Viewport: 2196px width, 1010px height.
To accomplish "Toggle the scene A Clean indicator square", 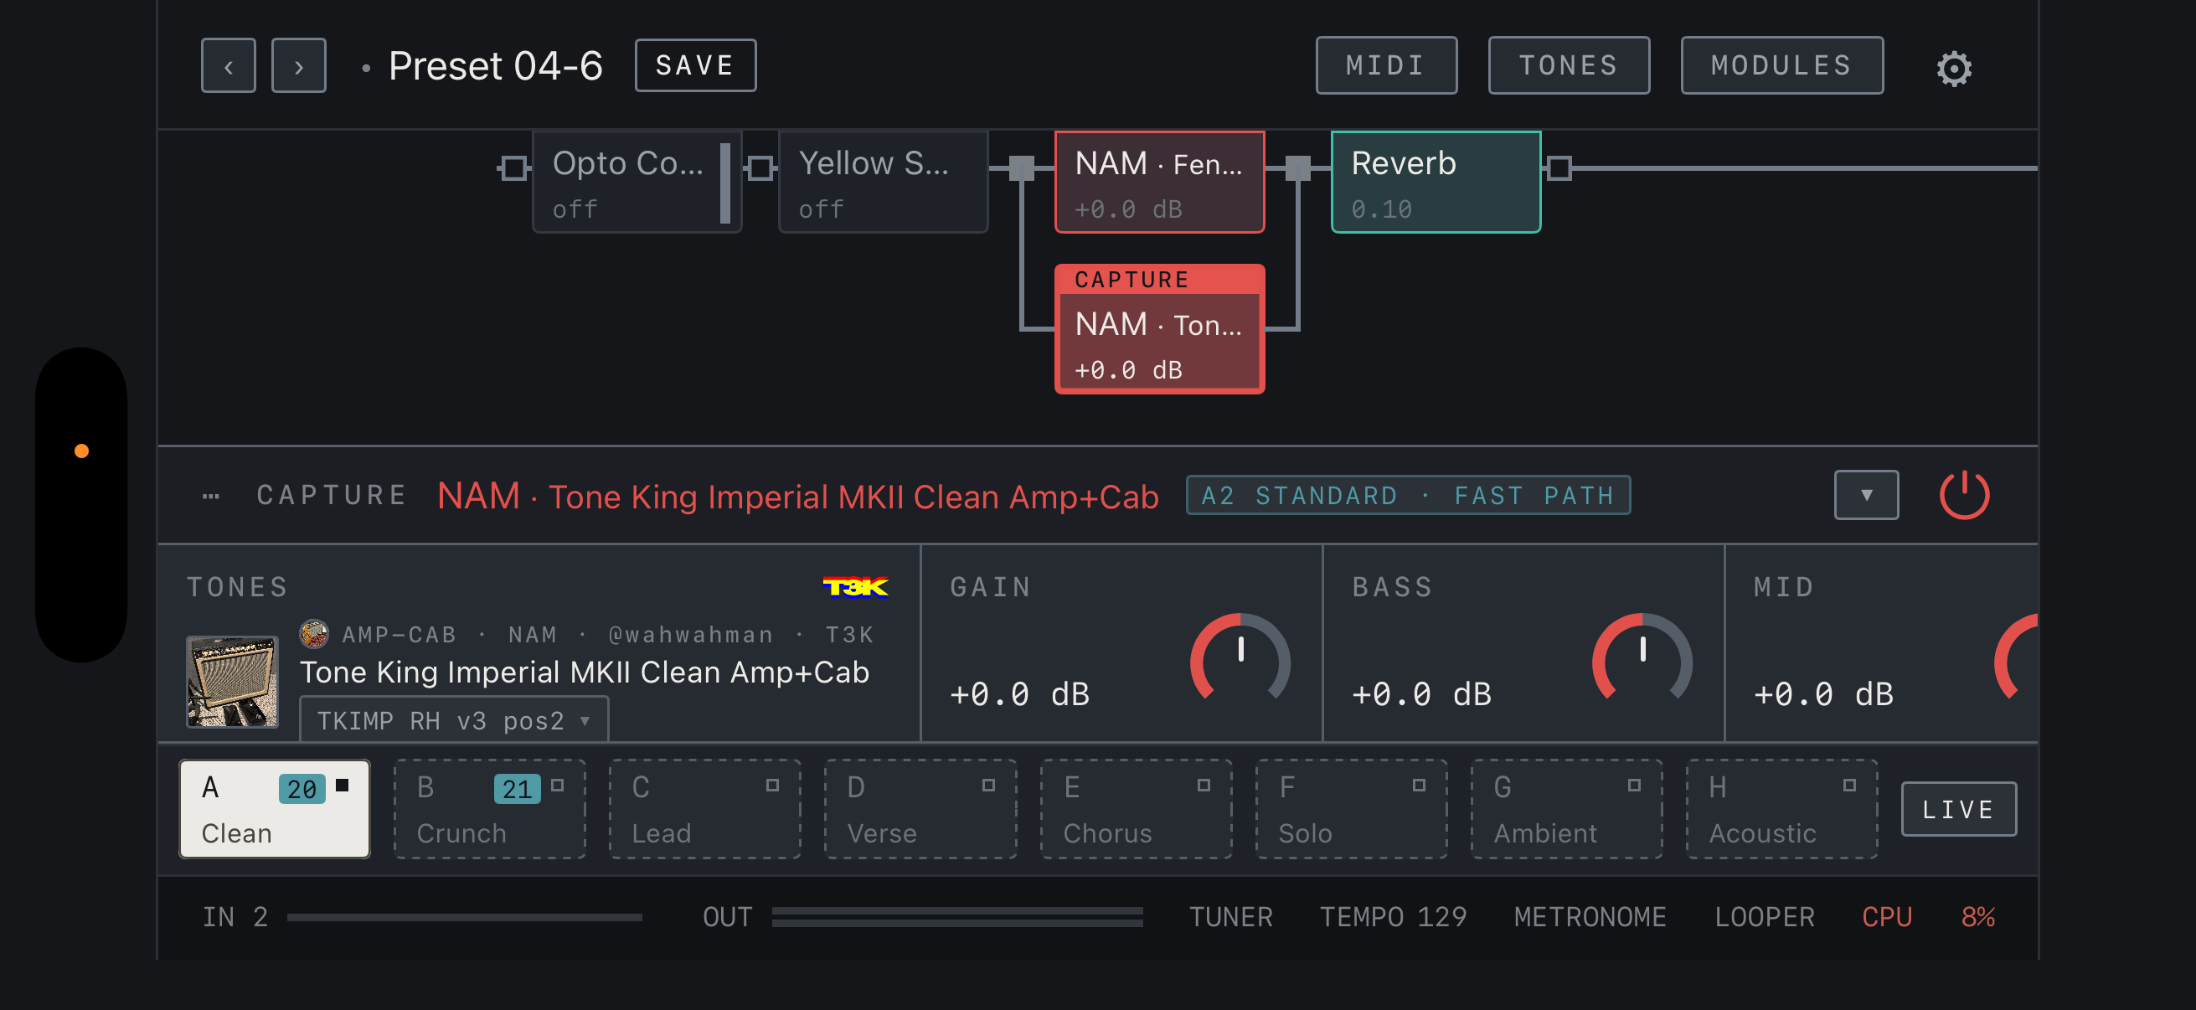I will point(342,785).
